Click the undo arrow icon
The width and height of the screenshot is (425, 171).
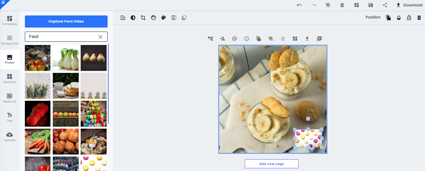[299, 5]
